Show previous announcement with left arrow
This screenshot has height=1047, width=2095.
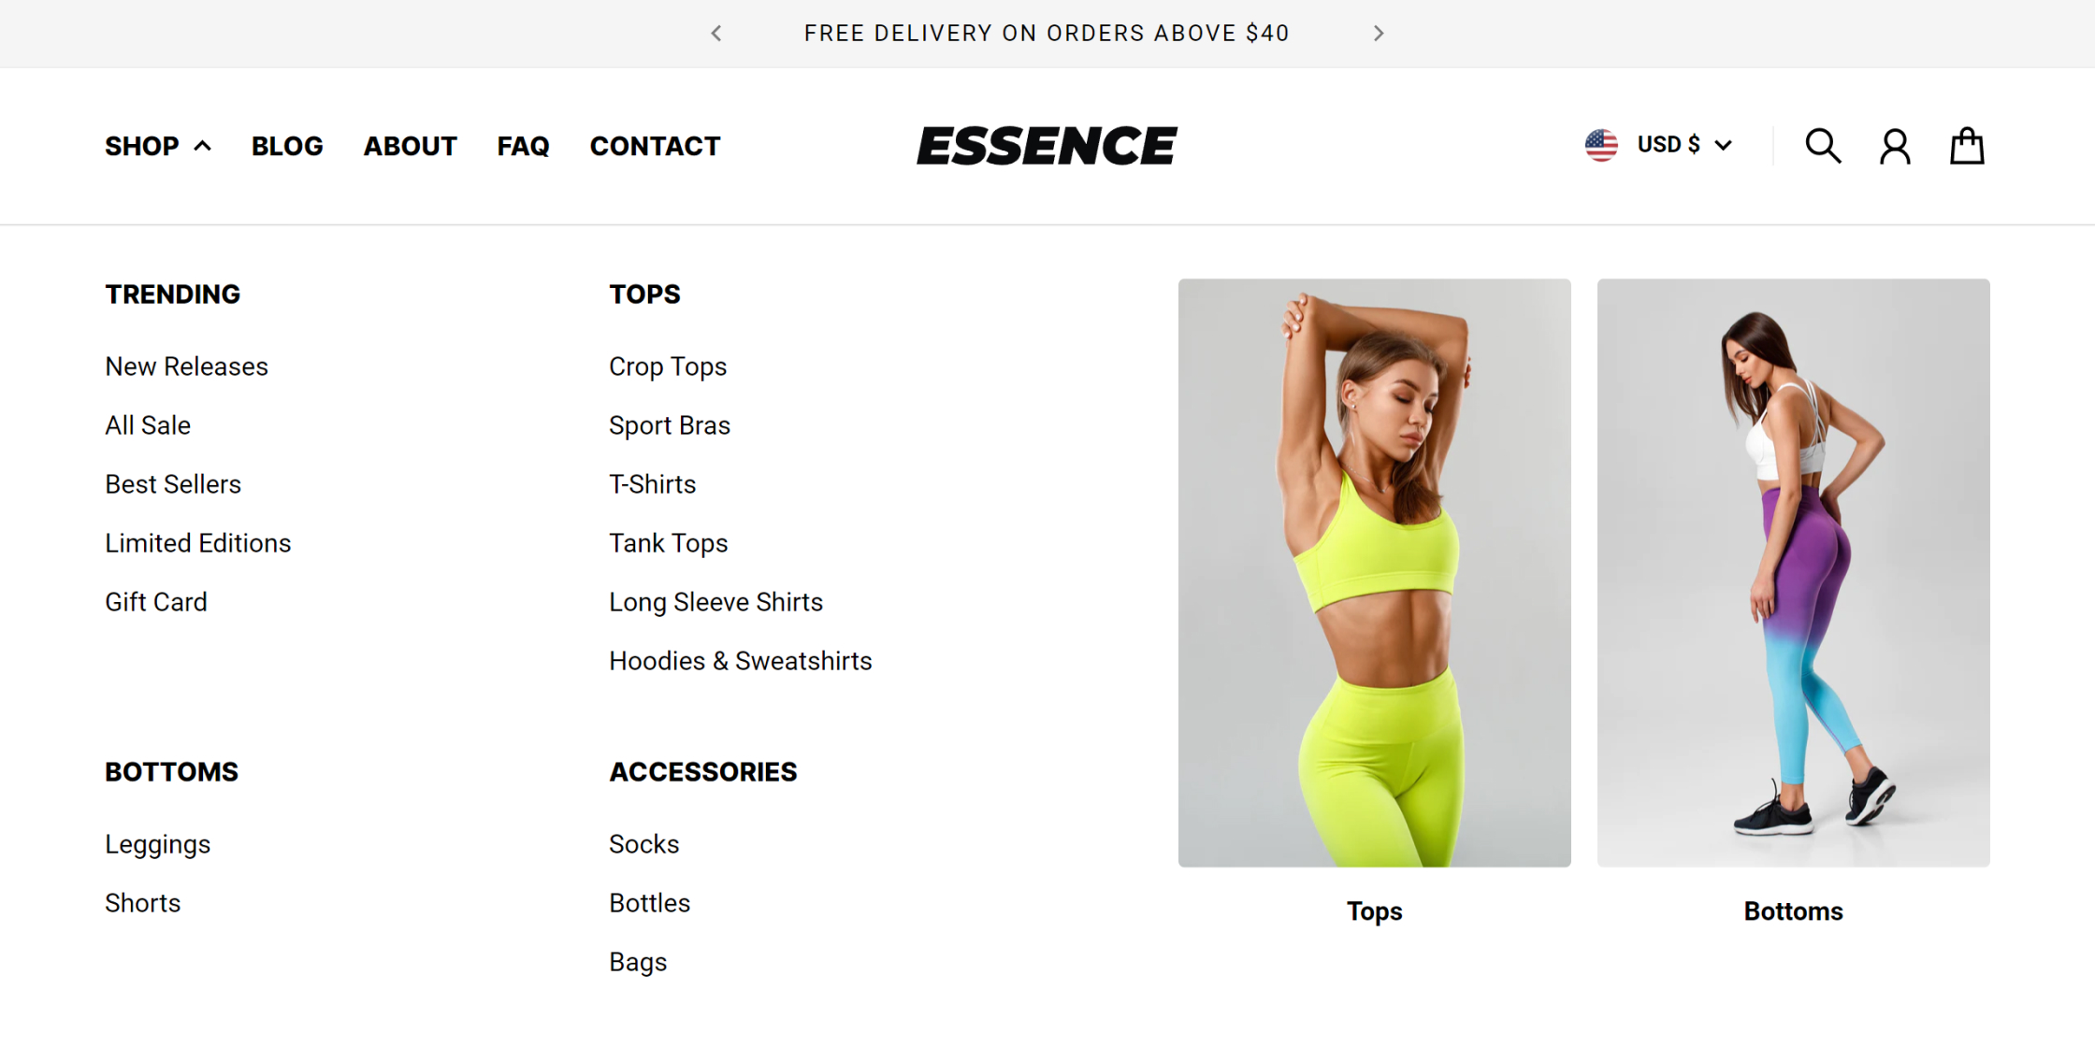[x=716, y=34]
